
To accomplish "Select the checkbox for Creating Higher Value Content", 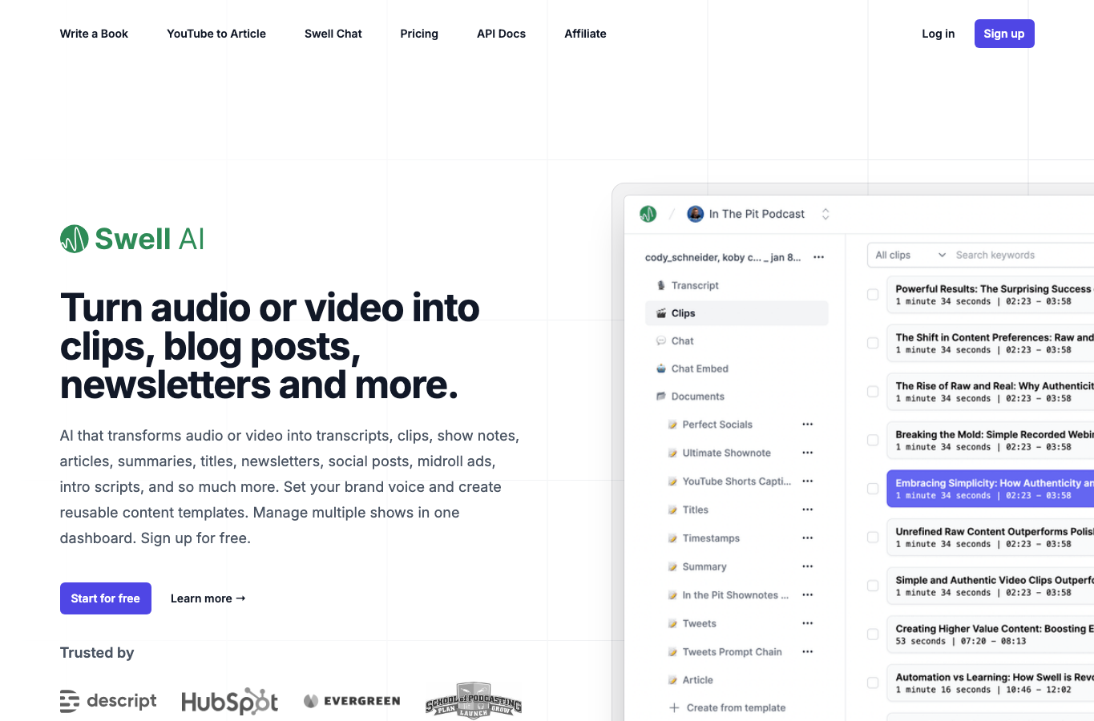I will [x=873, y=634].
